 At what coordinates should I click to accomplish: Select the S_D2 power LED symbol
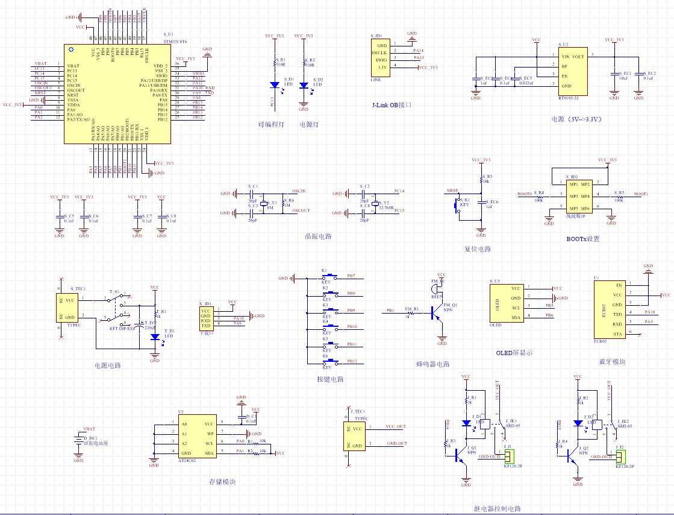pos(304,86)
